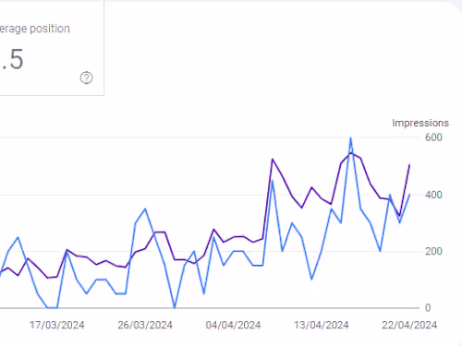
Task: Click the 26/03/2024 date label
Action: click(145, 325)
